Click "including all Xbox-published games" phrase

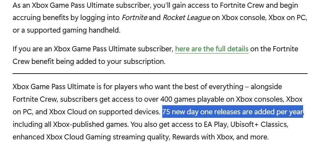pos(65,124)
